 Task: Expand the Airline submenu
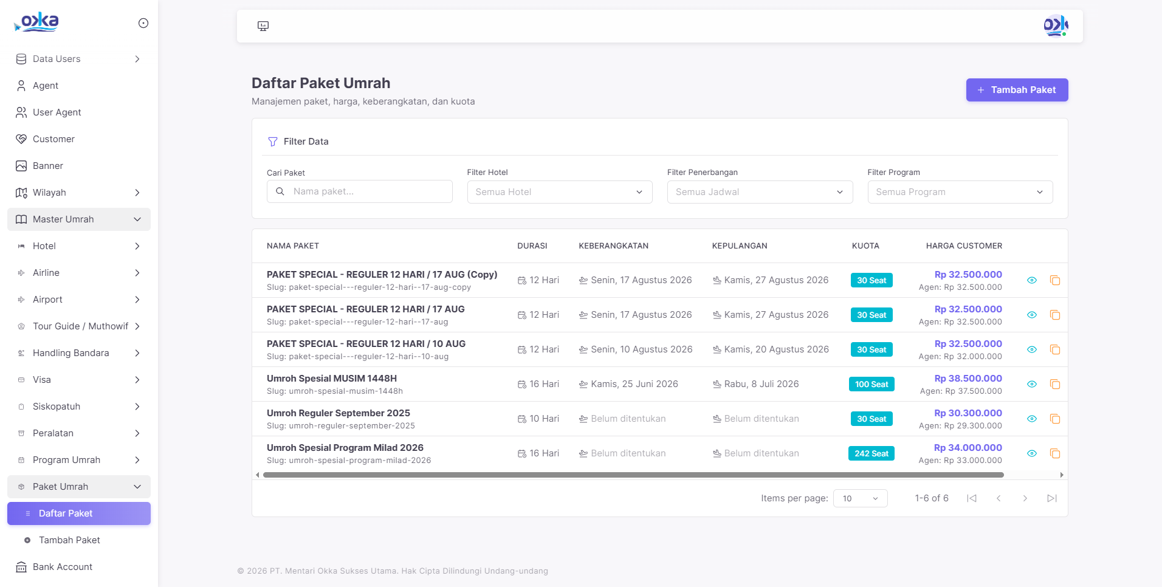(x=79, y=273)
